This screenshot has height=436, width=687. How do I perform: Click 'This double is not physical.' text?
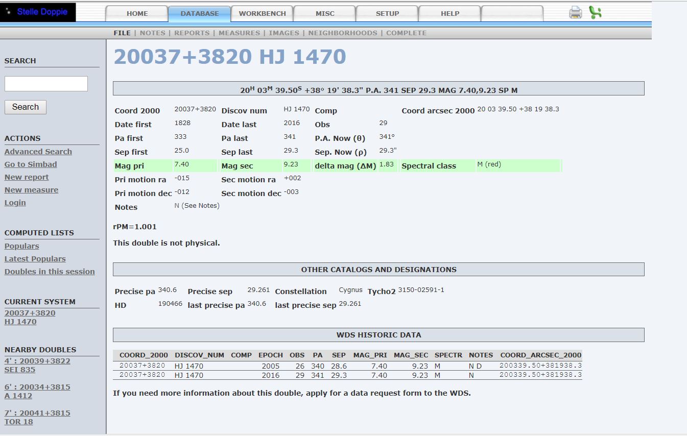point(167,243)
